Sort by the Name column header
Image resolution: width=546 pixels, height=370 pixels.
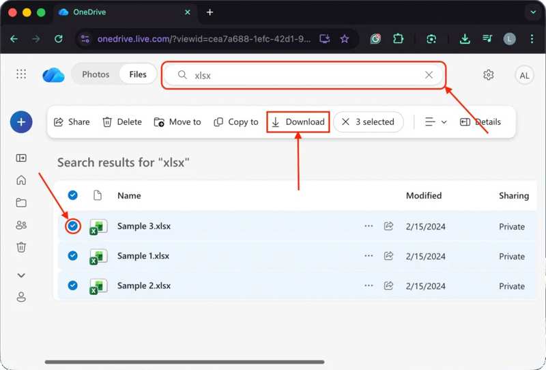click(x=129, y=195)
